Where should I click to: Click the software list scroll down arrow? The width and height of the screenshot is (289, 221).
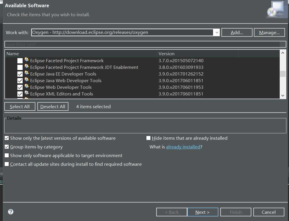(x=283, y=95)
